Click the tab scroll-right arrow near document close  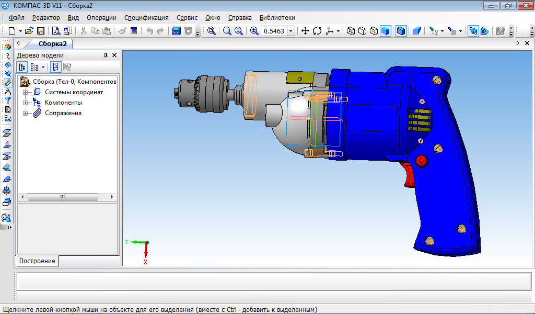tap(518, 43)
